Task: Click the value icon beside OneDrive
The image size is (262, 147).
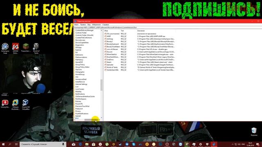Action: [x=105, y=60]
